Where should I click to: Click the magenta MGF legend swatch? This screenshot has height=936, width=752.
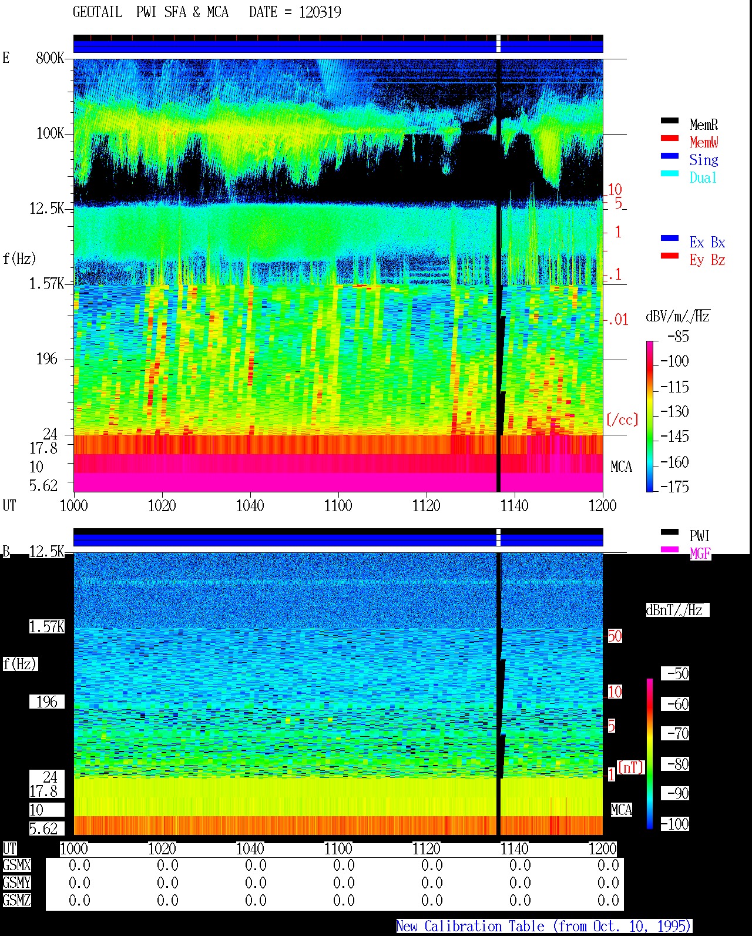click(x=669, y=549)
